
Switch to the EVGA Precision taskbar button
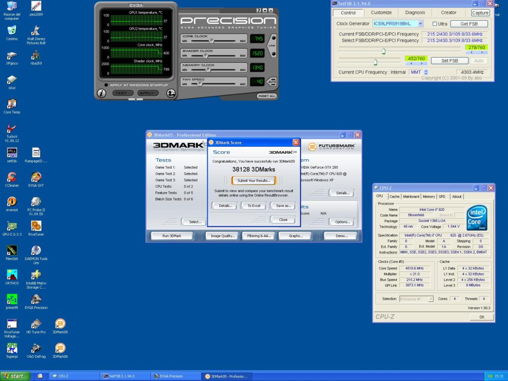click(176, 376)
